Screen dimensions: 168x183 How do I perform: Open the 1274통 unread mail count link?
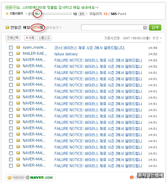pos(38,28)
